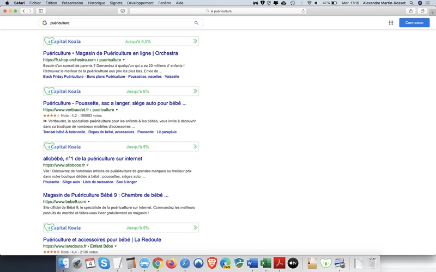
Task: Click the Google search field containing puériculture
Action: (x=121, y=23)
